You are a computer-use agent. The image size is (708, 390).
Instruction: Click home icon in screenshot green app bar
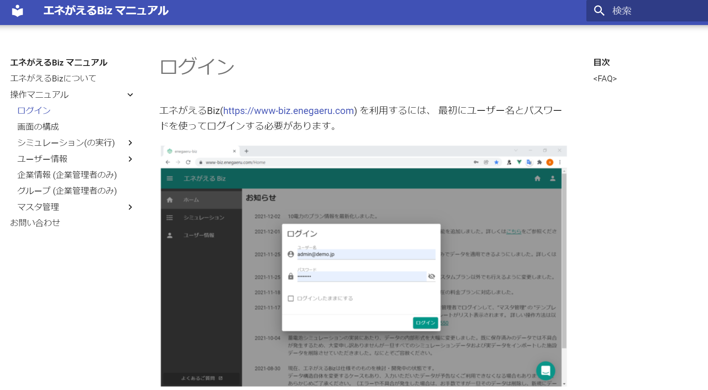(537, 178)
